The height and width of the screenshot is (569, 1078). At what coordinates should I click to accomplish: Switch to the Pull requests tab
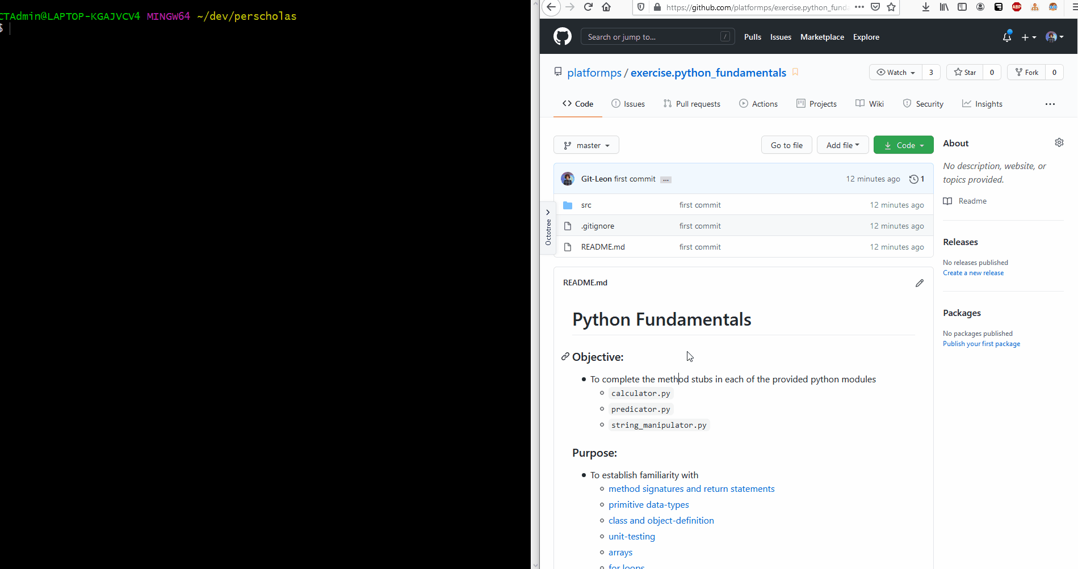point(691,104)
